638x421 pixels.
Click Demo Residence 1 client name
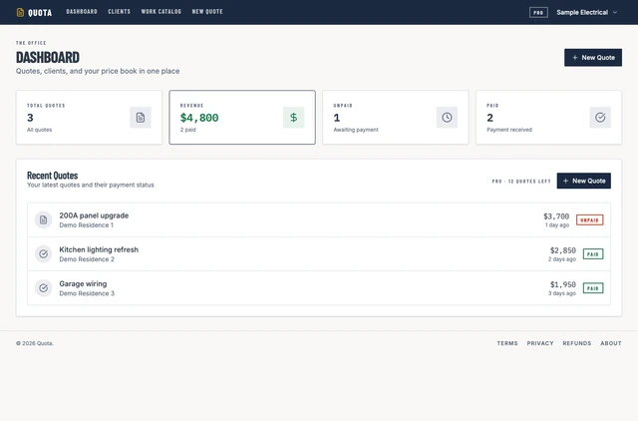(87, 225)
